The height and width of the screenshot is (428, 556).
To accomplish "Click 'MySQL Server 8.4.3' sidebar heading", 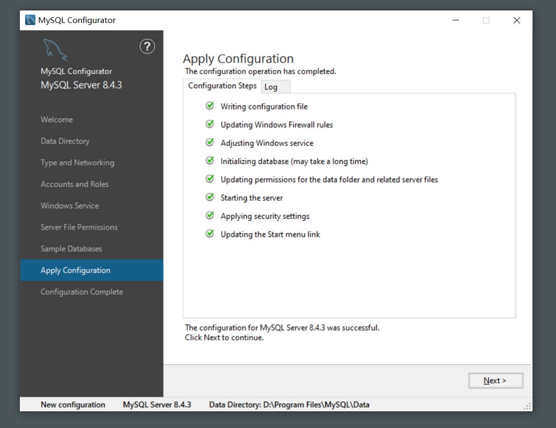I will coord(81,85).
